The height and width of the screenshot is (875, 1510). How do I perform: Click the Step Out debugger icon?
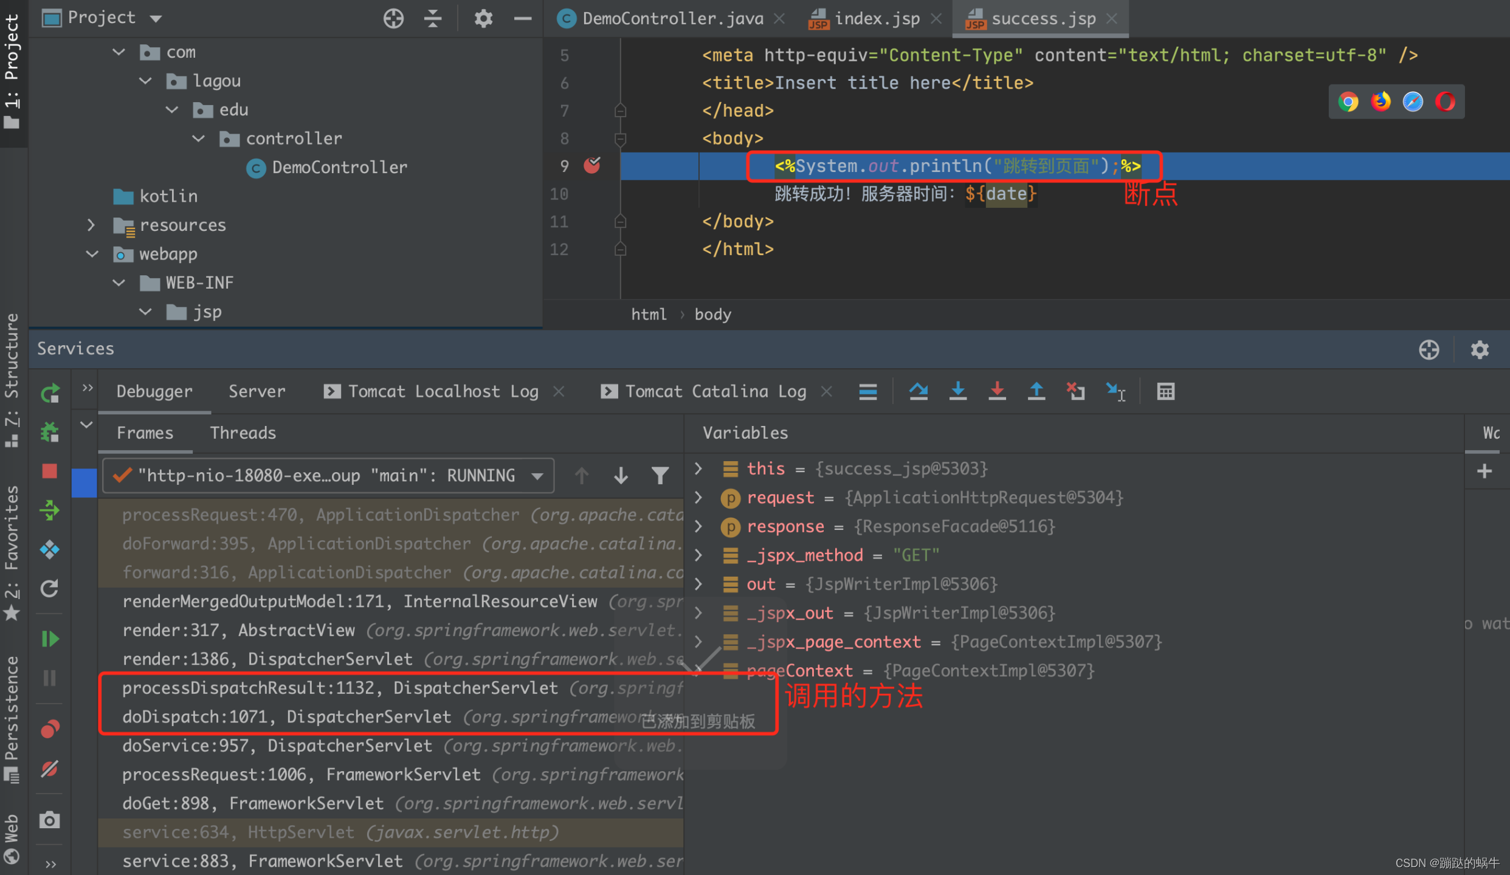click(1036, 391)
